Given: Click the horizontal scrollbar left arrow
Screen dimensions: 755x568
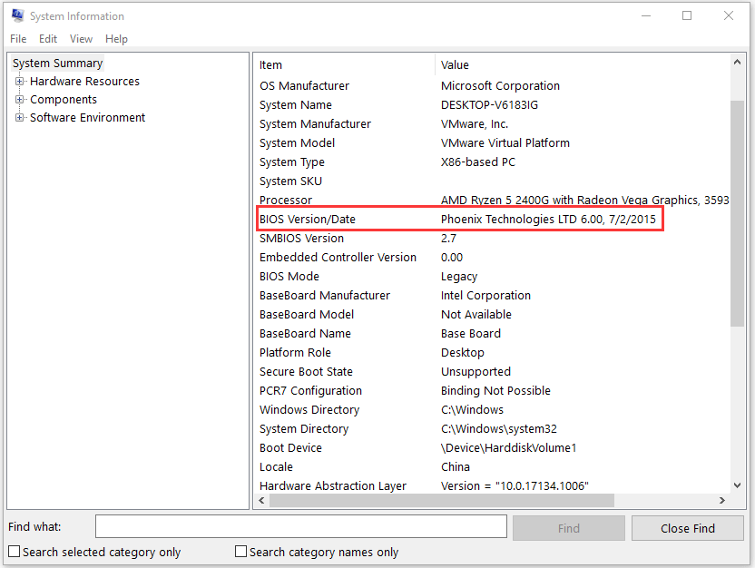Looking at the screenshot, I should click(x=261, y=501).
